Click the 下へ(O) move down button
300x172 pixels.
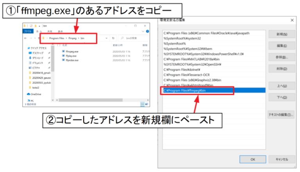point(281,97)
